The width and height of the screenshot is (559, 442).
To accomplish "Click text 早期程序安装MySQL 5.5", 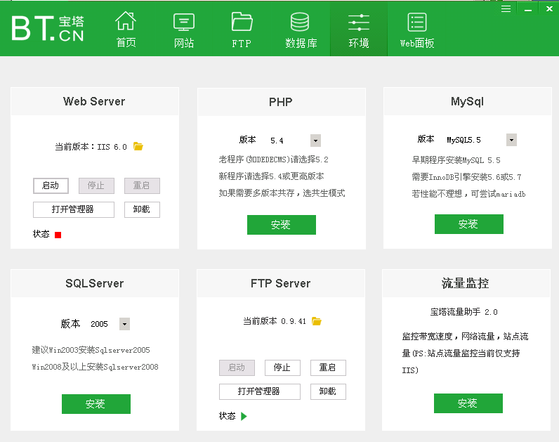I will [x=456, y=160].
